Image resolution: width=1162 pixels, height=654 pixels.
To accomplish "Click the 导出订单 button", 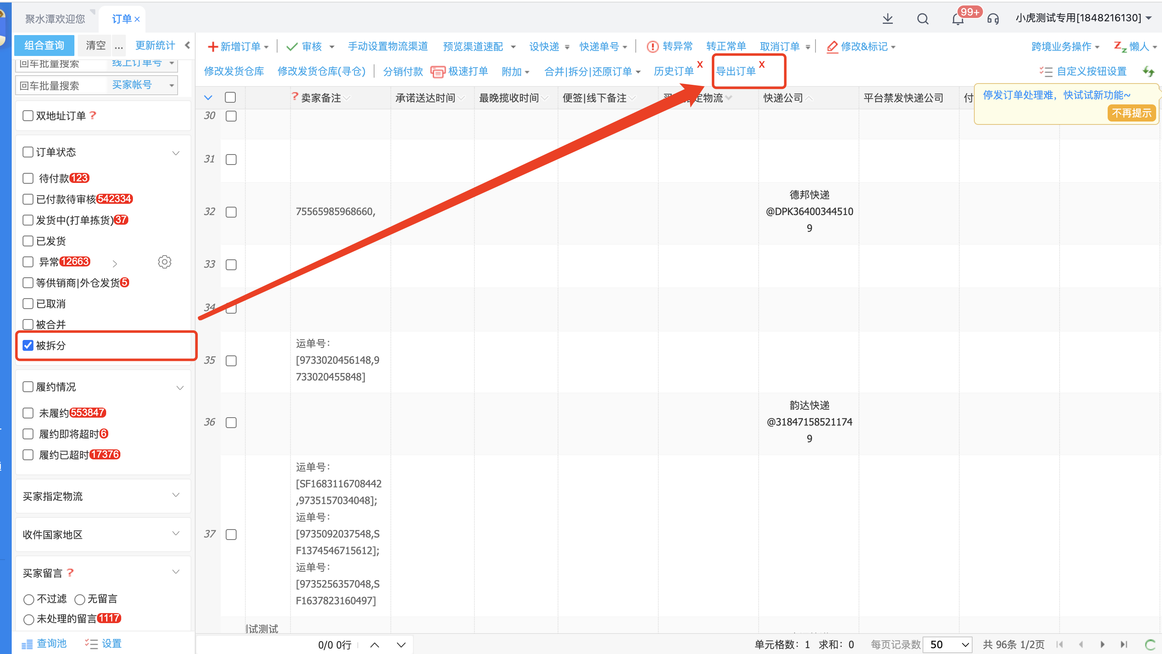I will tap(735, 72).
